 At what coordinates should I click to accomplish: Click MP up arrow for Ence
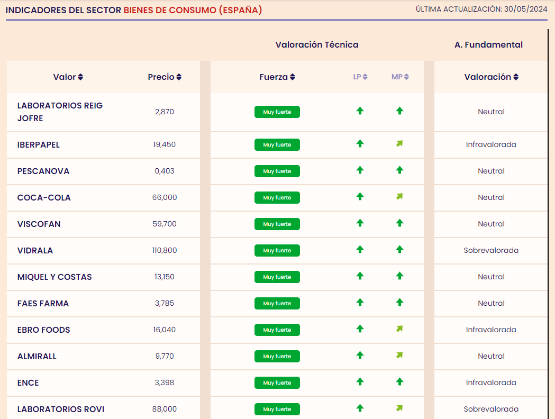click(x=399, y=382)
